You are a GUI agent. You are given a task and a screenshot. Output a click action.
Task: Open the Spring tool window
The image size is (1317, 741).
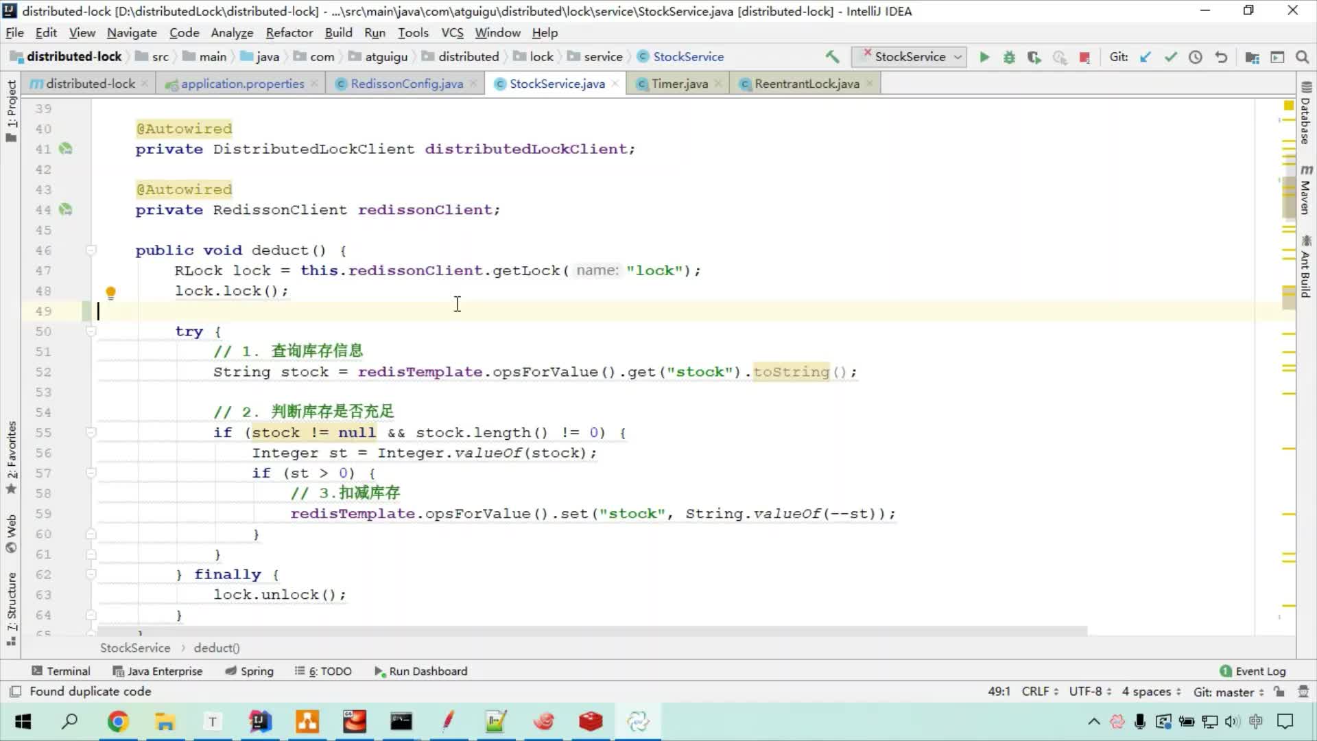pos(250,672)
